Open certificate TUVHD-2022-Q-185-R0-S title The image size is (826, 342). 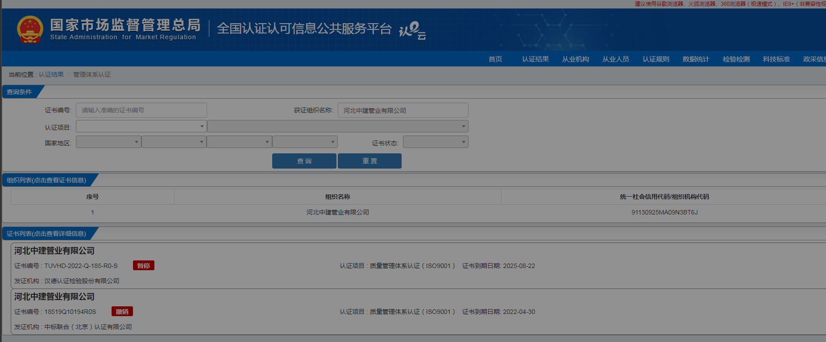54,251
